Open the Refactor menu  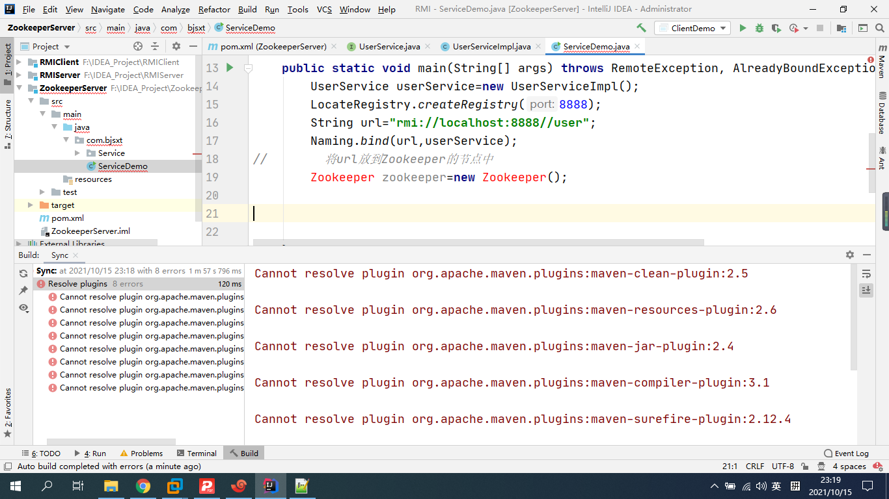pyautogui.click(x=214, y=9)
